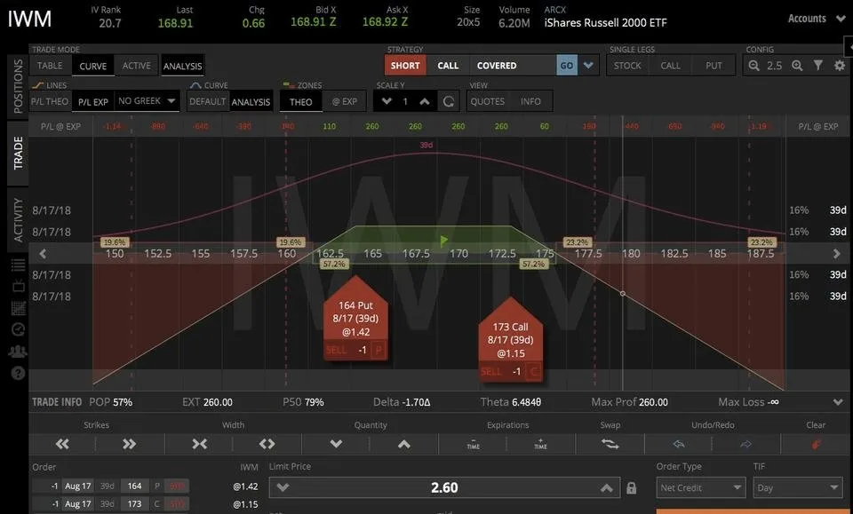Open the TRADE side tab
Image resolution: width=853 pixels, height=514 pixels.
[x=18, y=154]
